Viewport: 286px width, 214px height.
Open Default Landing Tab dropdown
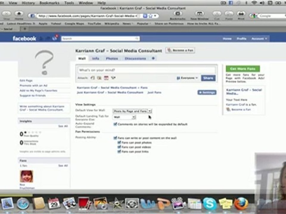124,117
